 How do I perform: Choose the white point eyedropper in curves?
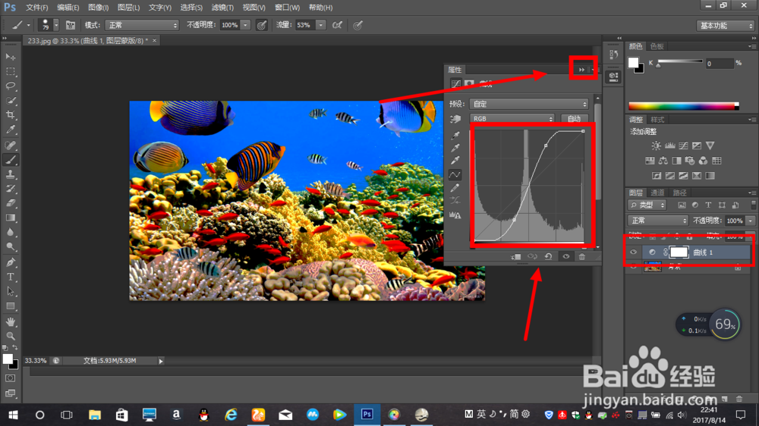click(x=455, y=161)
